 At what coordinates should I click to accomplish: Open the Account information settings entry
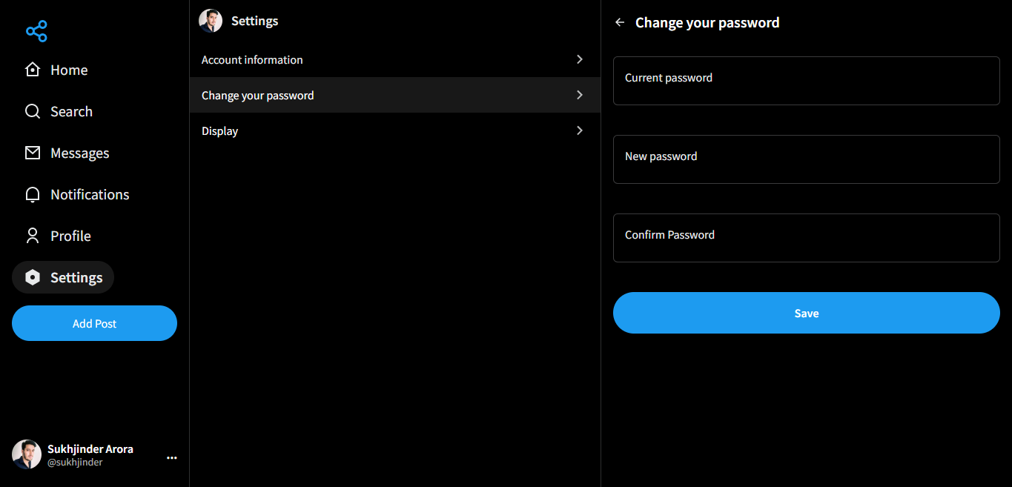[x=252, y=59]
